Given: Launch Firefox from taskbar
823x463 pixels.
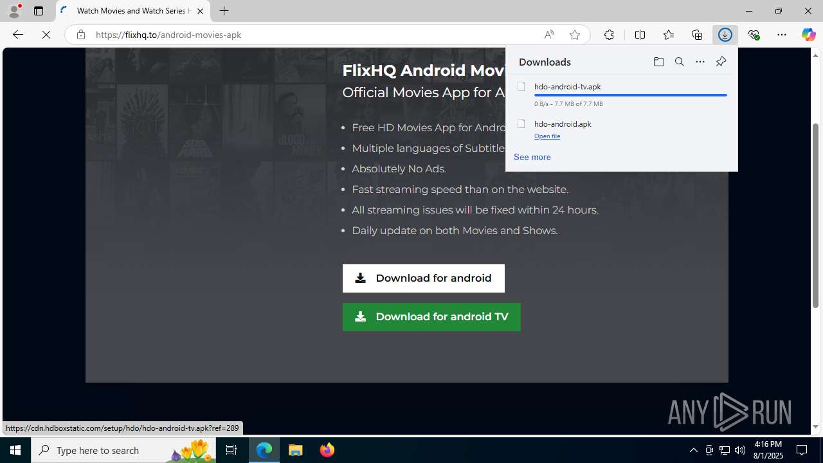Looking at the screenshot, I should pos(327,450).
